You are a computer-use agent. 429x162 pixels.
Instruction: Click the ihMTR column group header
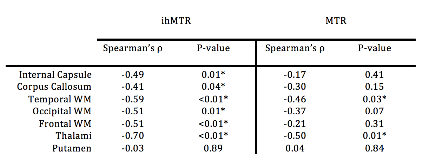(175, 21)
